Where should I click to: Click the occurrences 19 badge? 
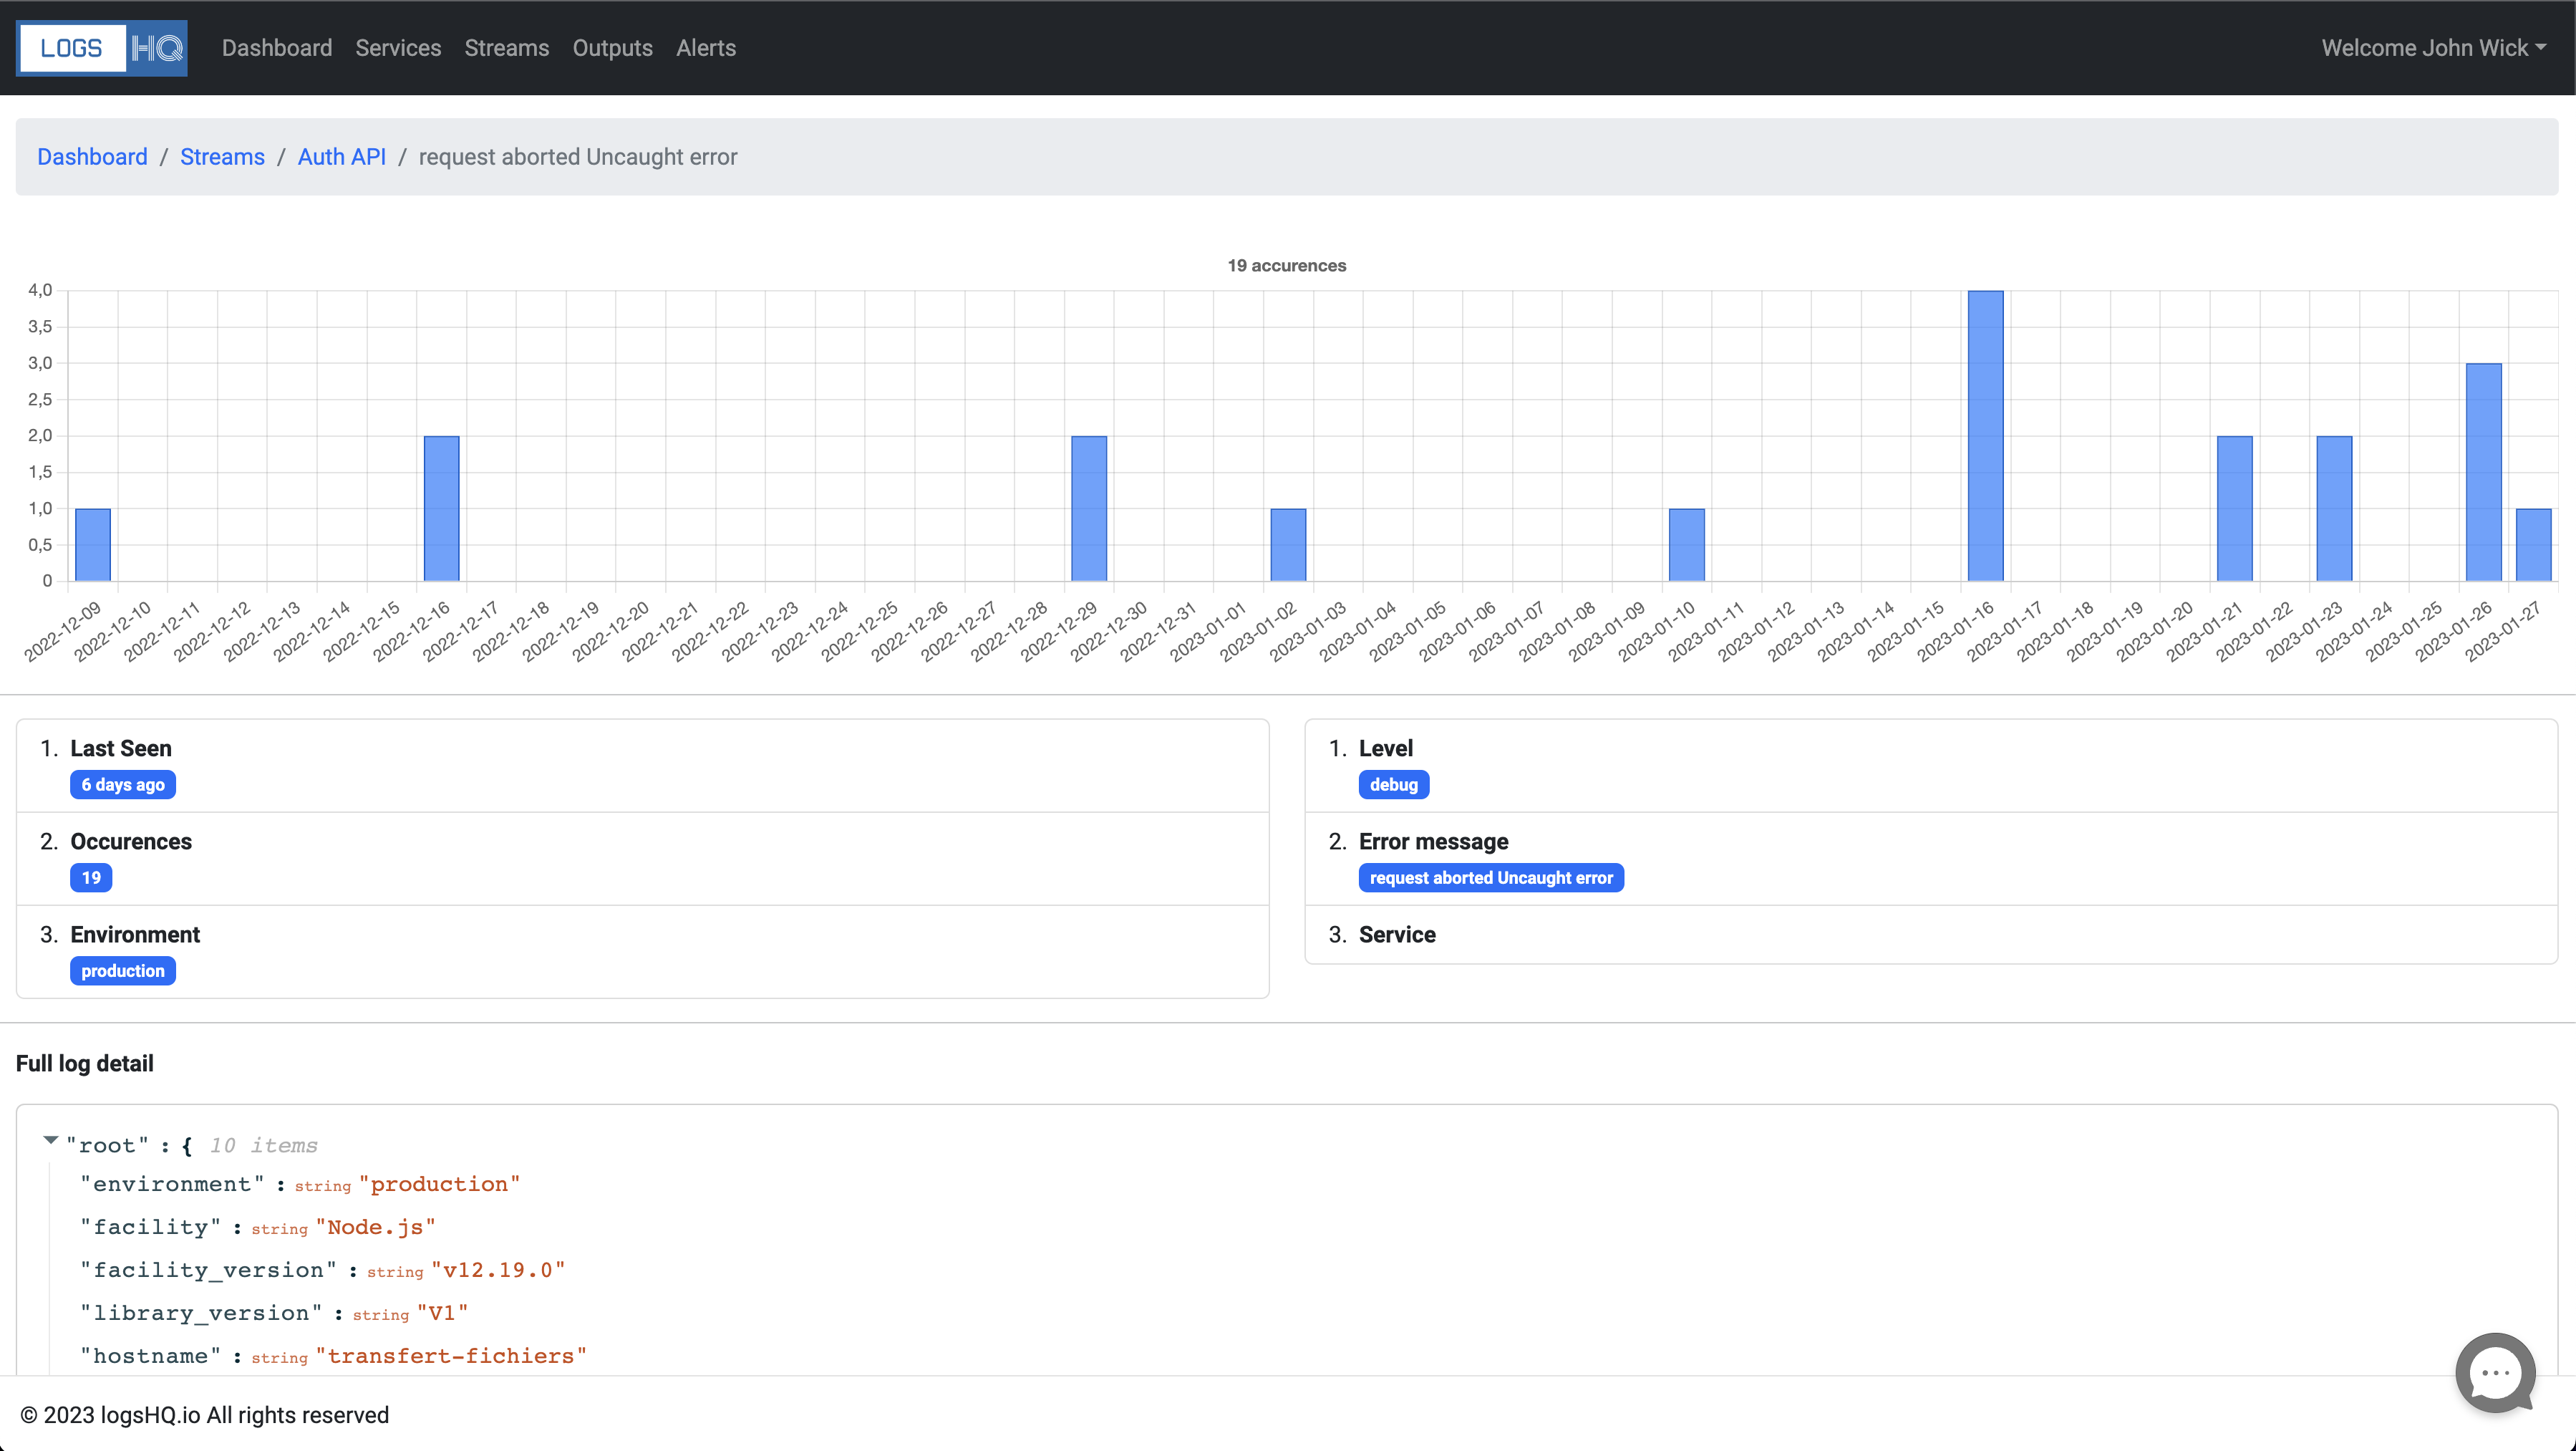(x=91, y=878)
